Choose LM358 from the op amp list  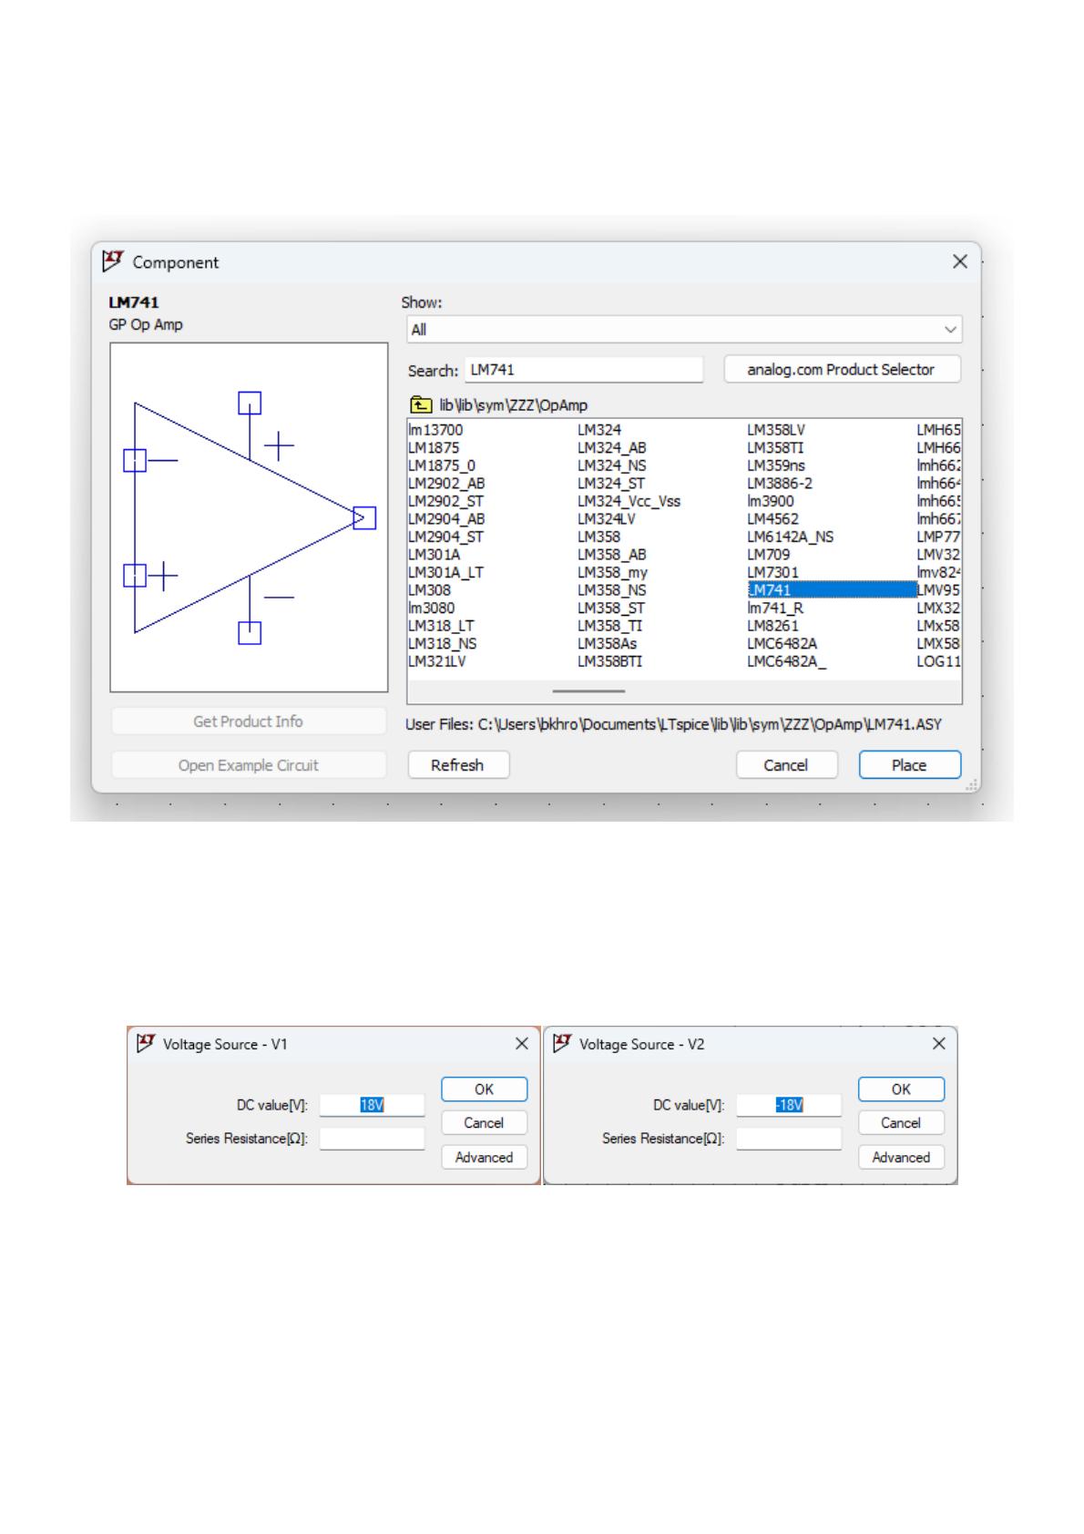pos(598,537)
